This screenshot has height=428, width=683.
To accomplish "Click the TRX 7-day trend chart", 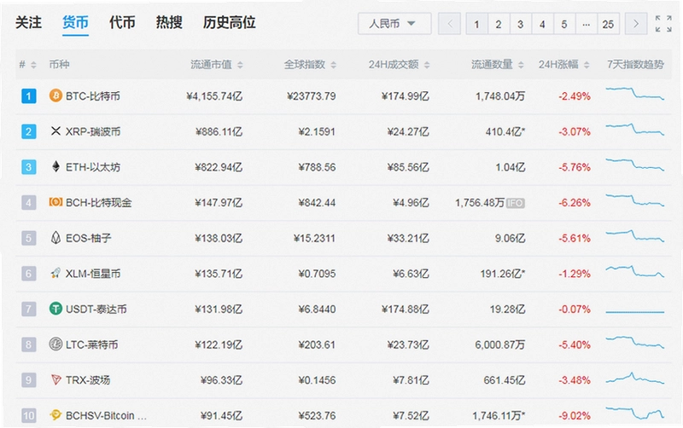I will [634, 378].
